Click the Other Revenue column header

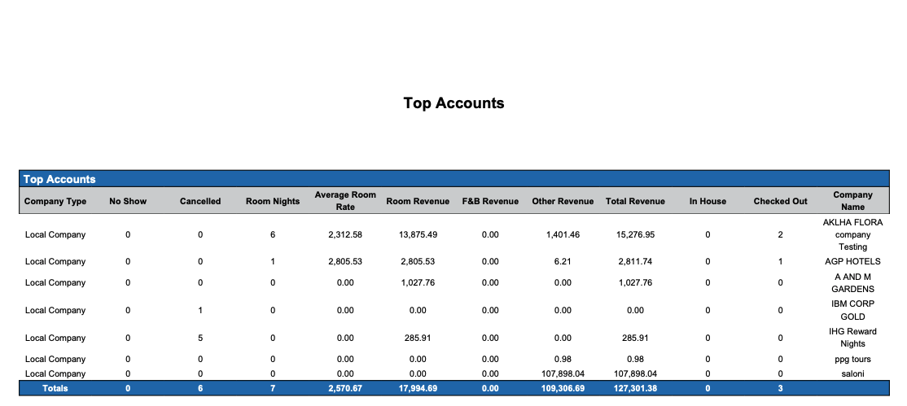[x=563, y=201]
